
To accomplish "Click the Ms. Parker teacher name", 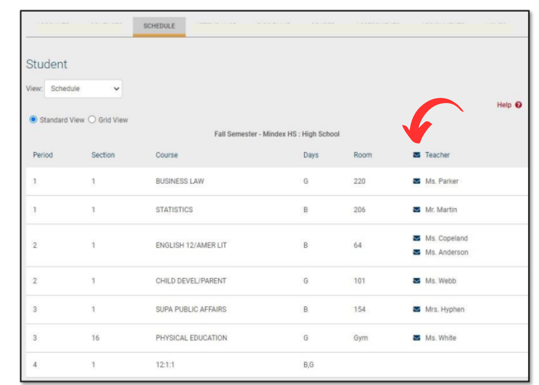I will point(442,181).
